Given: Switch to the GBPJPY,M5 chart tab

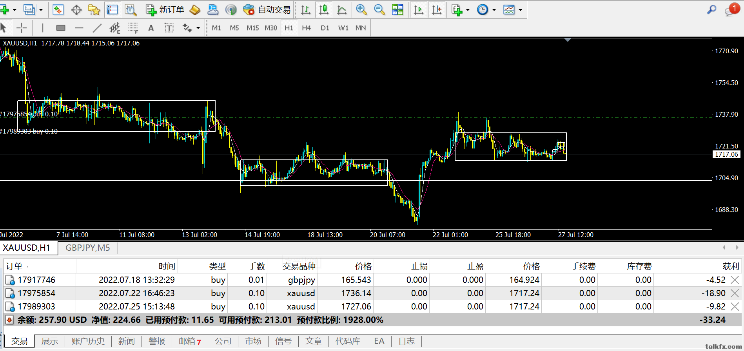Looking at the screenshot, I should pos(88,248).
